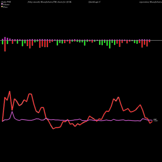
Task: Click the QuickLogic company name text
Action: tap(94, 2)
